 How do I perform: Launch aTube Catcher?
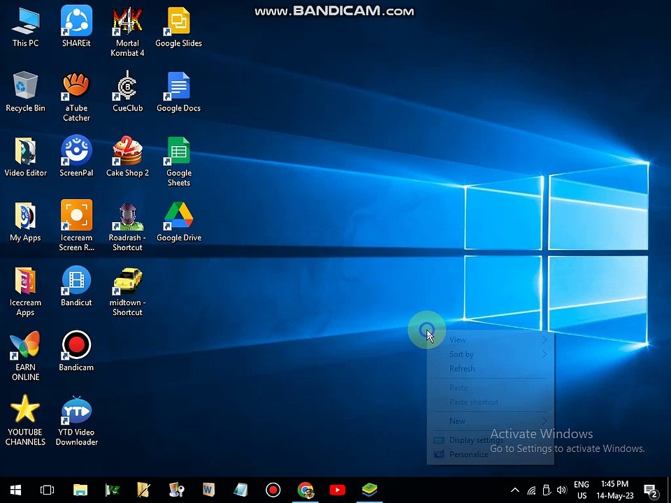[76, 96]
